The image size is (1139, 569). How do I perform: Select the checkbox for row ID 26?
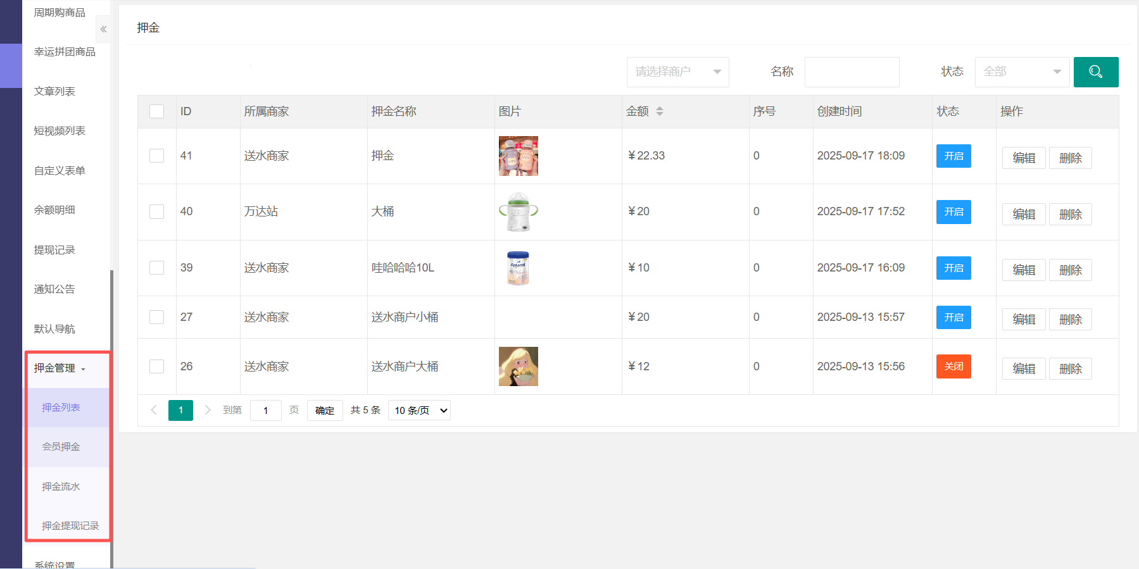156,366
